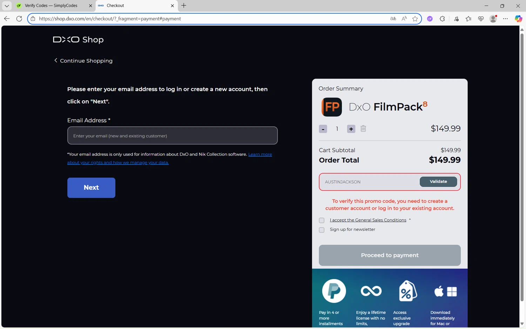The height and width of the screenshot is (329, 526).
Task: Accept the General Sales Conditions checkbox
Action: 322,221
